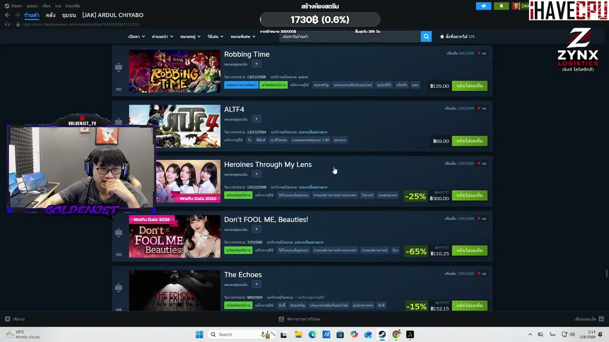This screenshot has width=609, height=342.
Task: Expand the fourth store navigation dropdown
Action: click(x=216, y=37)
